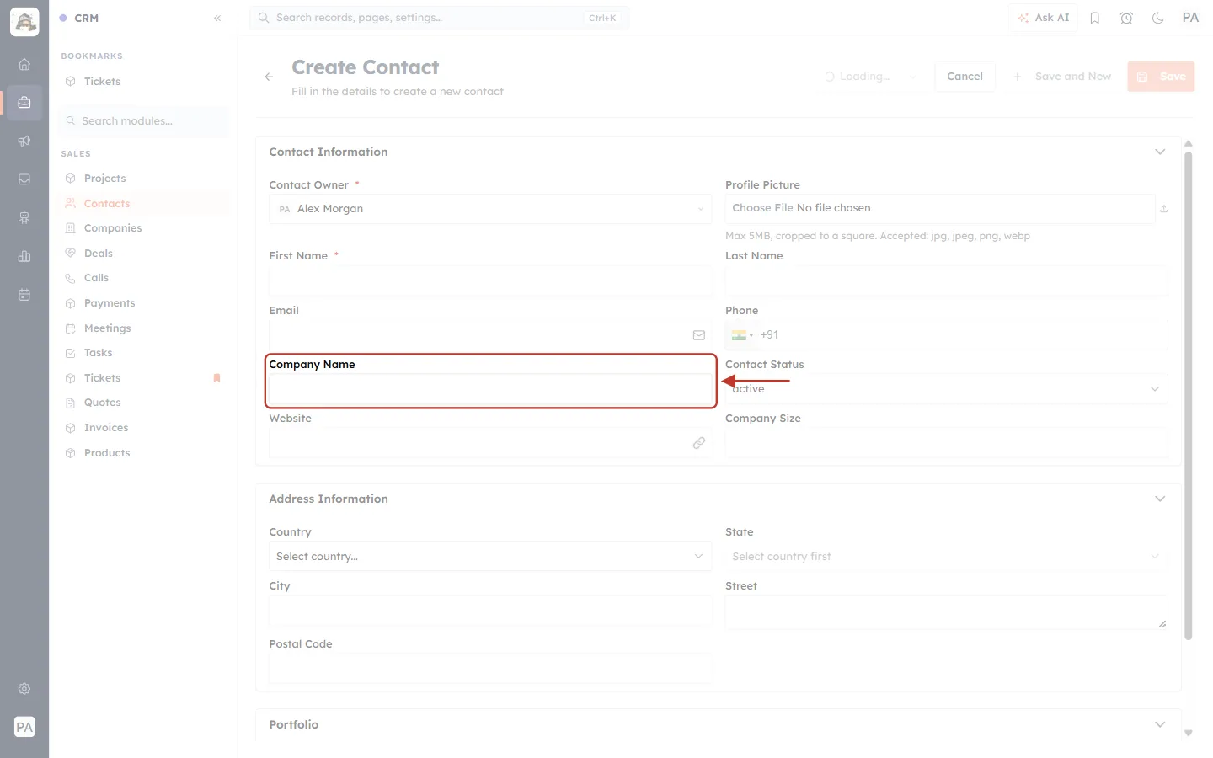The image size is (1213, 758).
Task: Toggle the bookmark on the Sales Tickets row
Action: pos(216,378)
